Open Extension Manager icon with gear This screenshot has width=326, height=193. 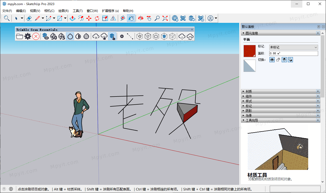pyautogui.click(x=201, y=18)
